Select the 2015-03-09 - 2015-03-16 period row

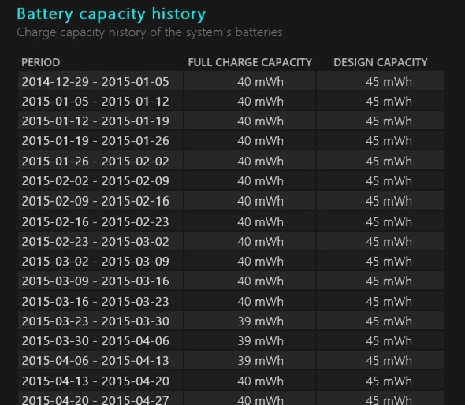pyautogui.click(x=231, y=281)
